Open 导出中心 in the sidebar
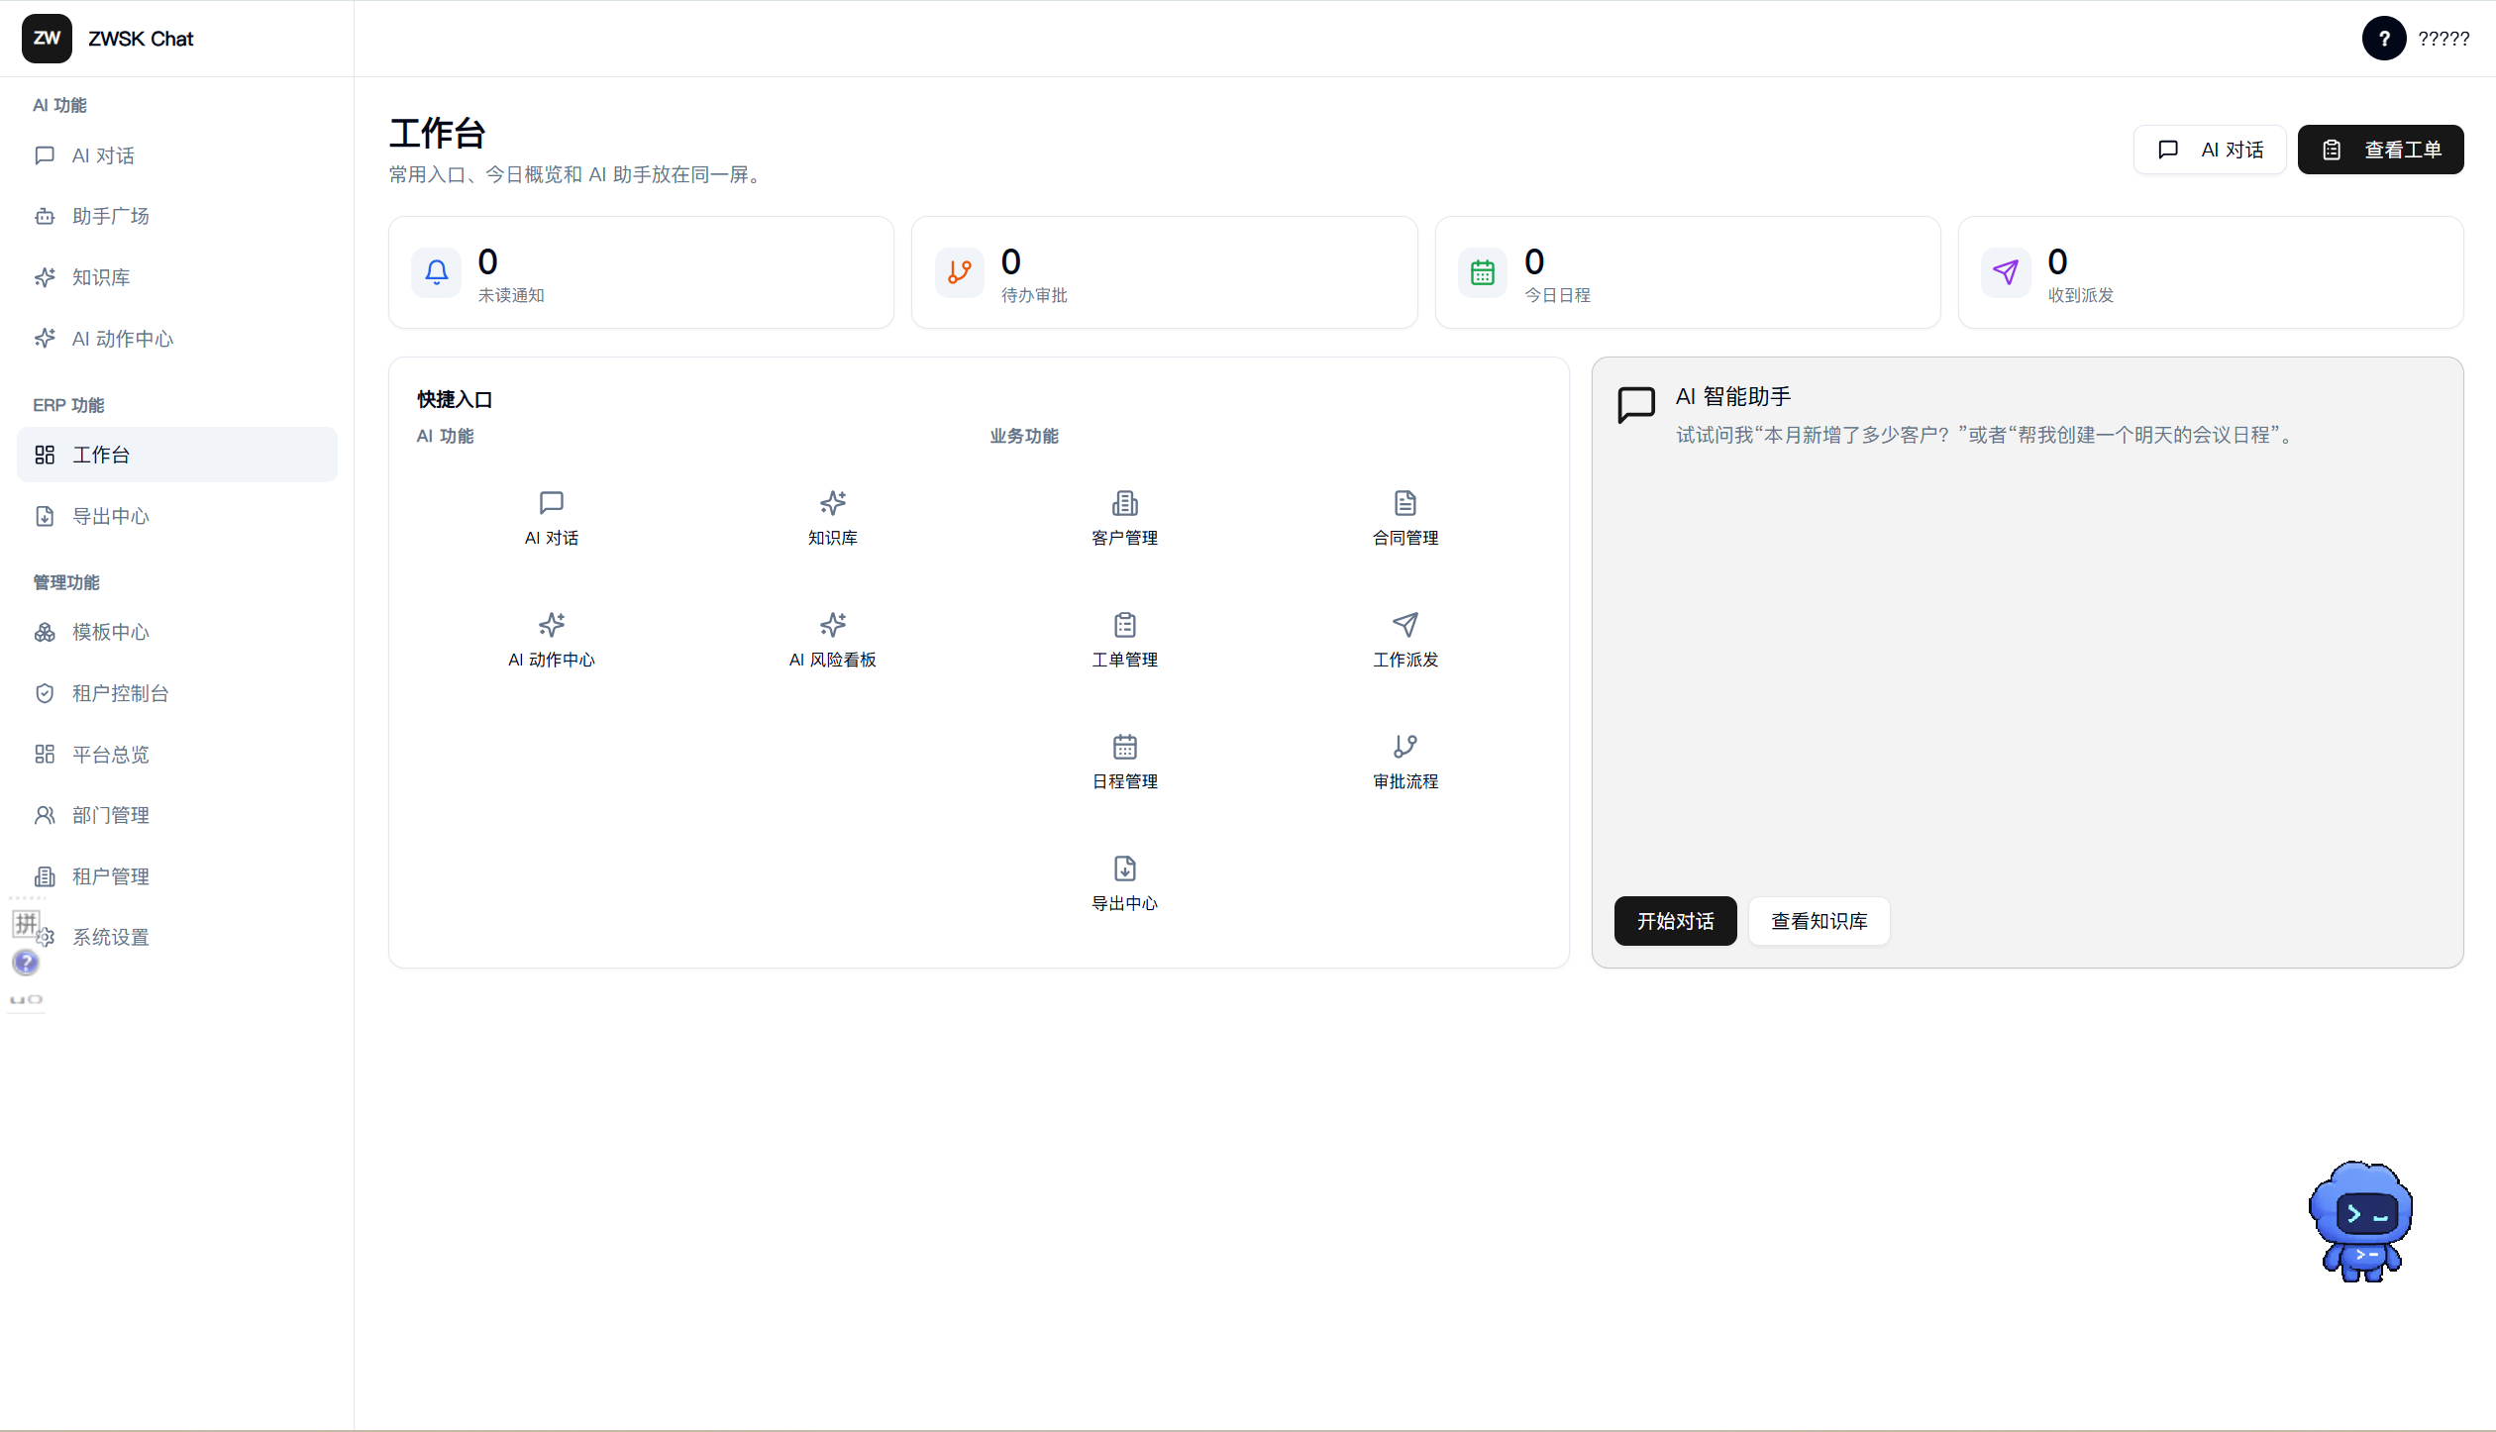2496x1432 pixels. click(x=177, y=516)
